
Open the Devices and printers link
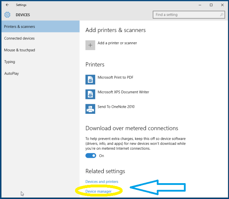tap(102, 181)
